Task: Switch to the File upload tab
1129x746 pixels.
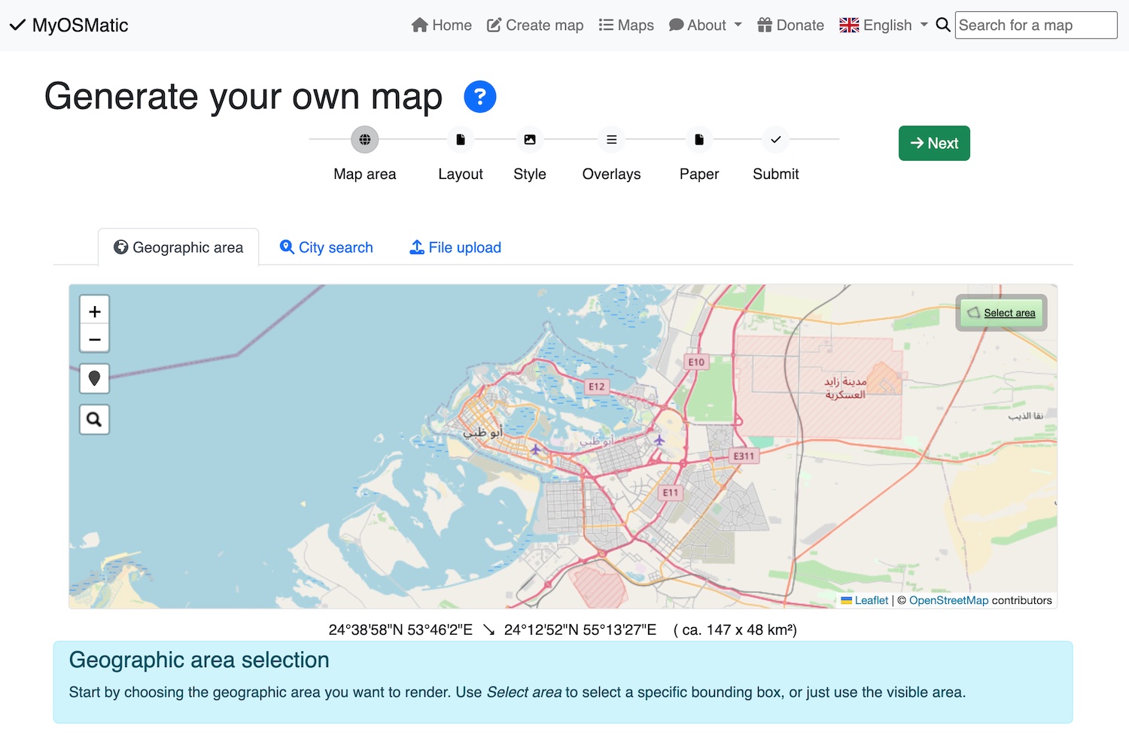Action: click(x=455, y=247)
